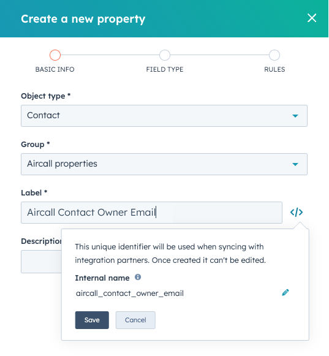
Task: Click the Group dropdown caret arrow
Action: coord(295,164)
